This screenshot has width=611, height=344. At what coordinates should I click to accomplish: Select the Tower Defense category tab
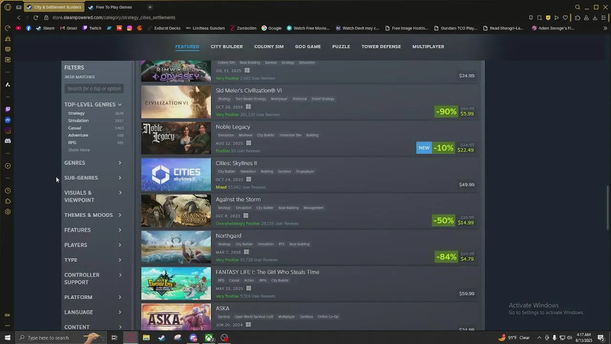[381, 46]
